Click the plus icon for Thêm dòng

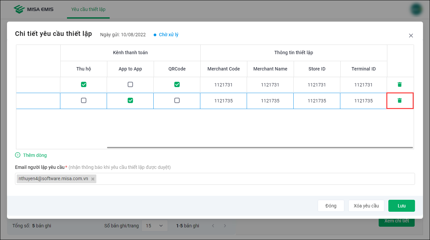(x=18, y=155)
